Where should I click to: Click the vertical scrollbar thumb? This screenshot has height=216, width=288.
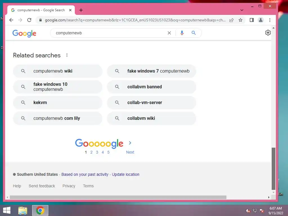273,169
